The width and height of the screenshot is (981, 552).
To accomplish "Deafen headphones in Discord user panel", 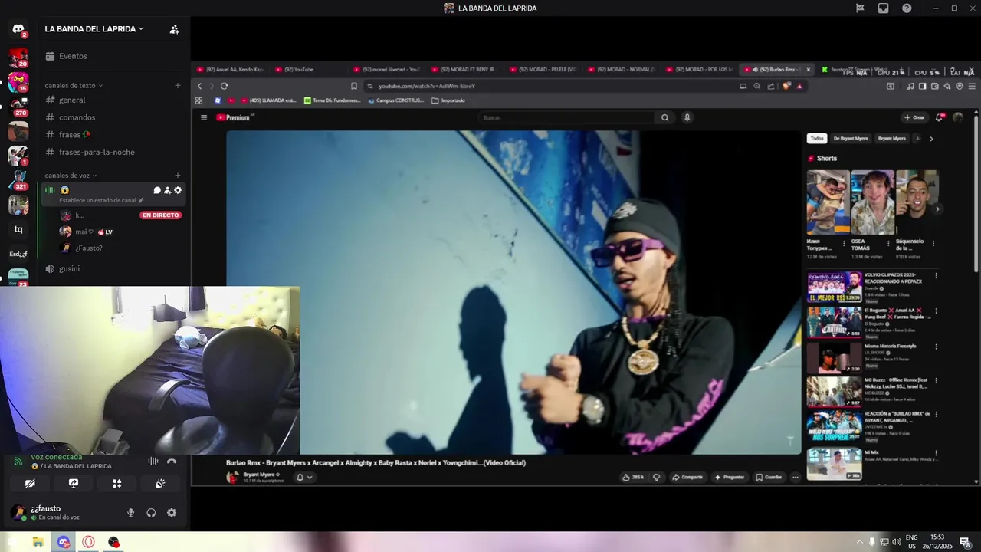I will click(151, 513).
